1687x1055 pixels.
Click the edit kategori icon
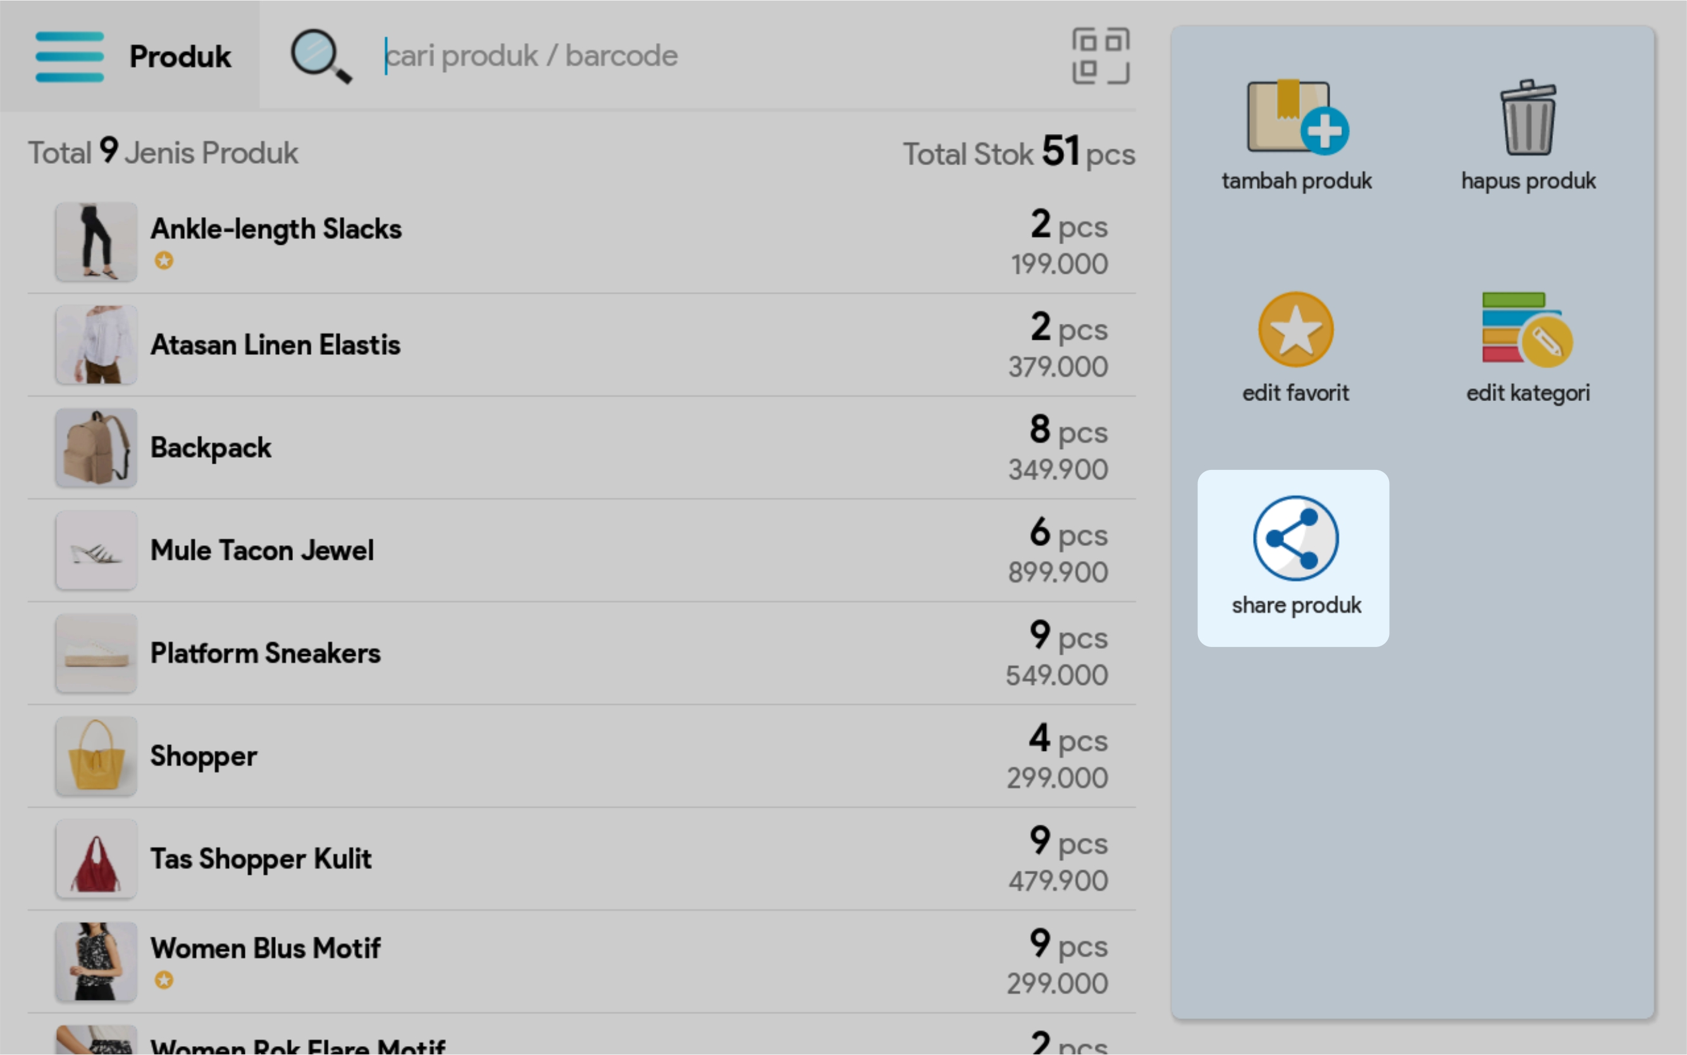pyautogui.click(x=1527, y=330)
